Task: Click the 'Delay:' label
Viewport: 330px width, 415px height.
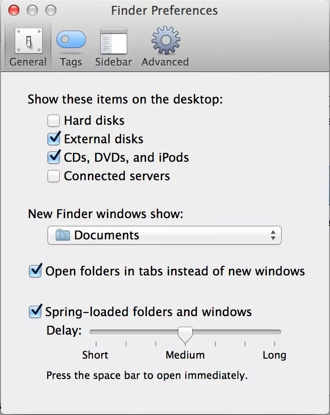Action: pyautogui.click(x=64, y=330)
